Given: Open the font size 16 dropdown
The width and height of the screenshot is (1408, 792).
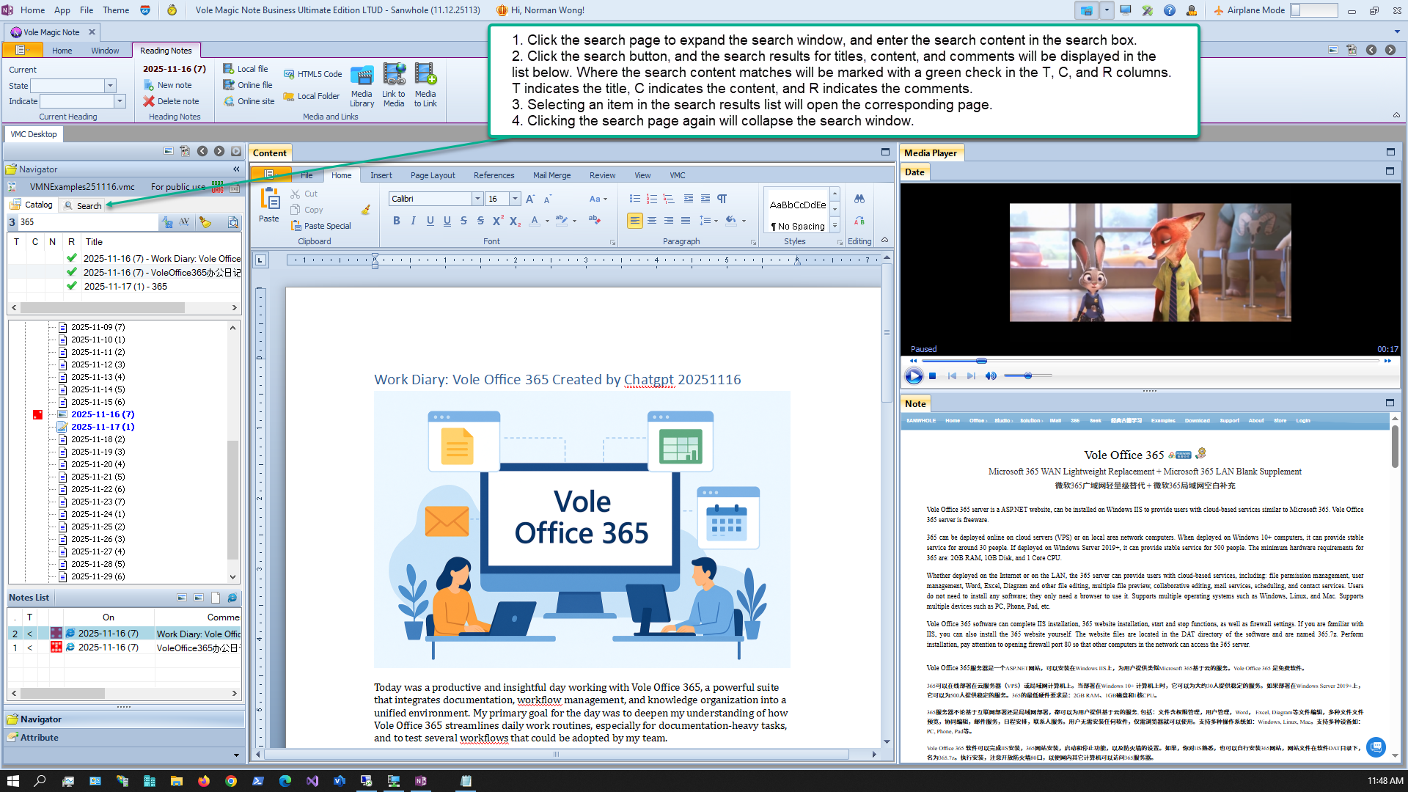Looking at the screenshot, I should [x=515, y=199].
